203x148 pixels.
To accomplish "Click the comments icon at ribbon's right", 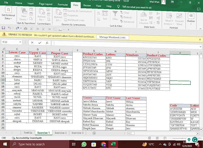I will [198, 9].
